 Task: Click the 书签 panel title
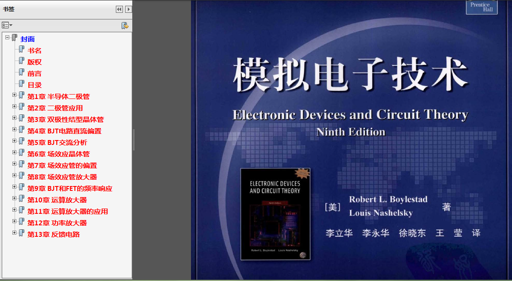point(8,9)
